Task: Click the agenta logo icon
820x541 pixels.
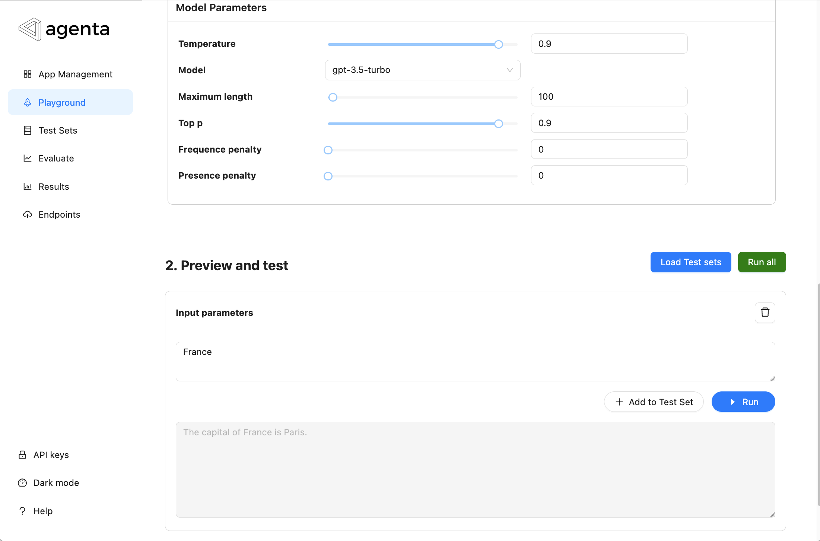Action: coord(30,29)
